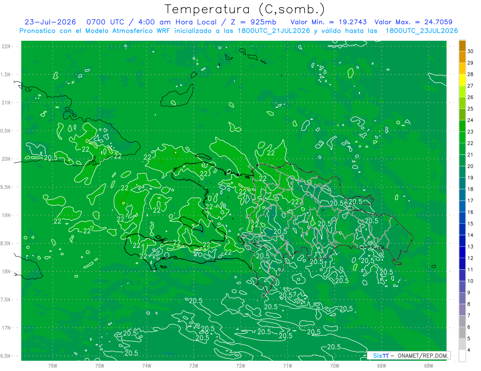The height and width of the screenshot is (371, 481).
Task: Click the '72W' longitude label
Action: click(x=240, y=365)
